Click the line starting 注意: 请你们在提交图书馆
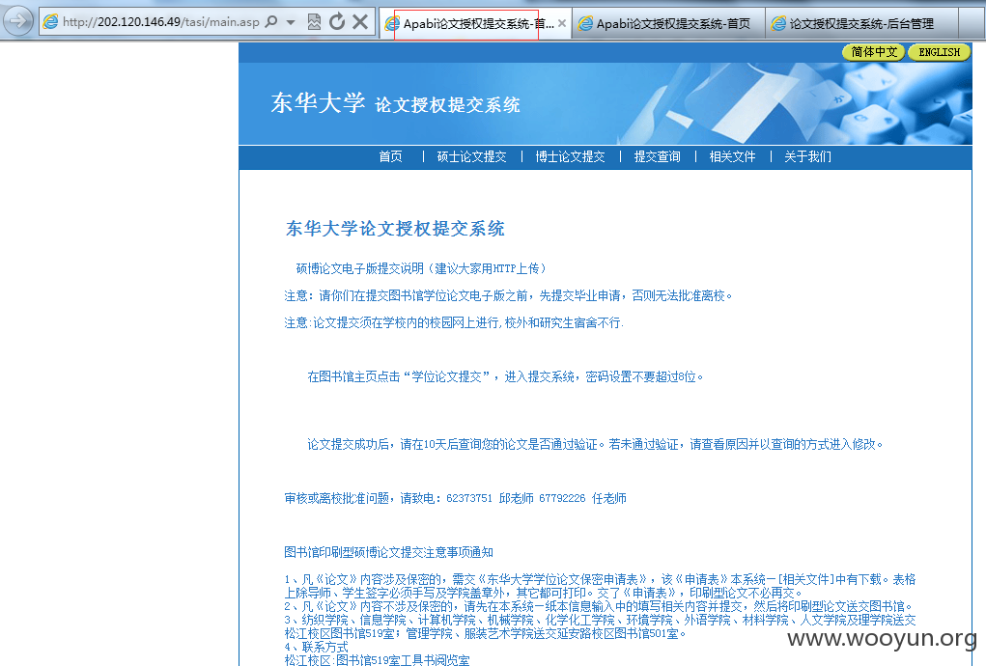This screenshot has height=666, width=986. pos(508,296)
